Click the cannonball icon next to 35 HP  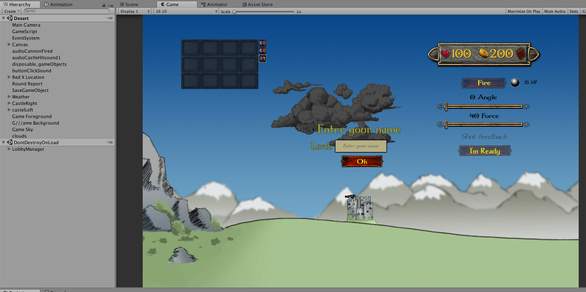[515, 82]
